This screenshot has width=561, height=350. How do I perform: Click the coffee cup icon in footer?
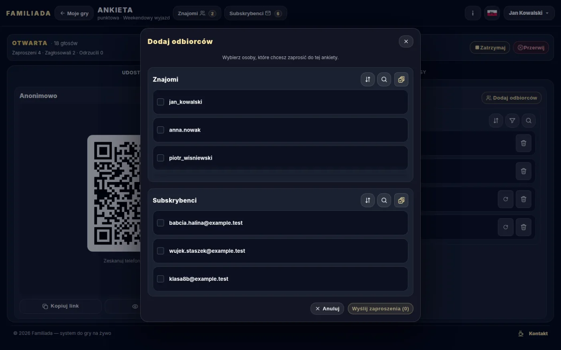[x=521, y=333]
